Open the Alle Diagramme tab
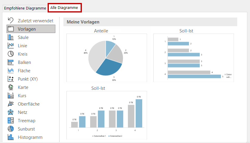 tap(64, 8)
